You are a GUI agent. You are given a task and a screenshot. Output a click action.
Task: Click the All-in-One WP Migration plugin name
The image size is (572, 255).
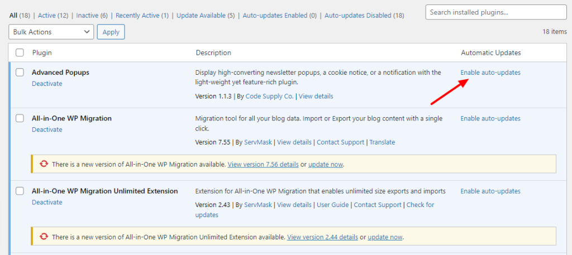click(x=71, y=118)
